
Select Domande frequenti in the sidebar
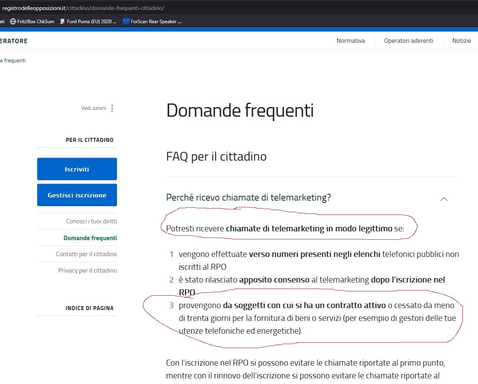click(x=90, y=238)
